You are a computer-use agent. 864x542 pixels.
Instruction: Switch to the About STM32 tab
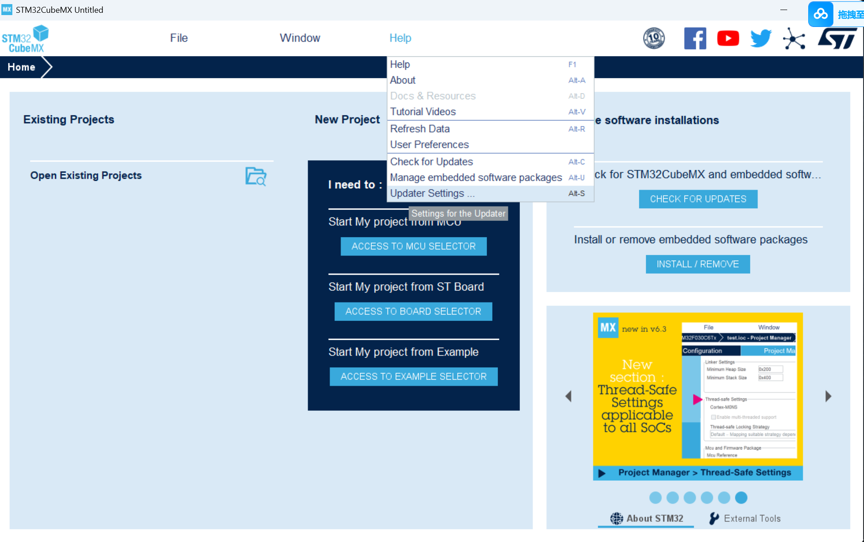pyautogui.click(x=646, y=519)
